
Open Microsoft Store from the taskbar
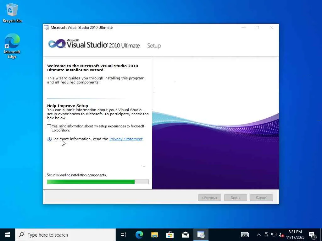tap(170, 235)
